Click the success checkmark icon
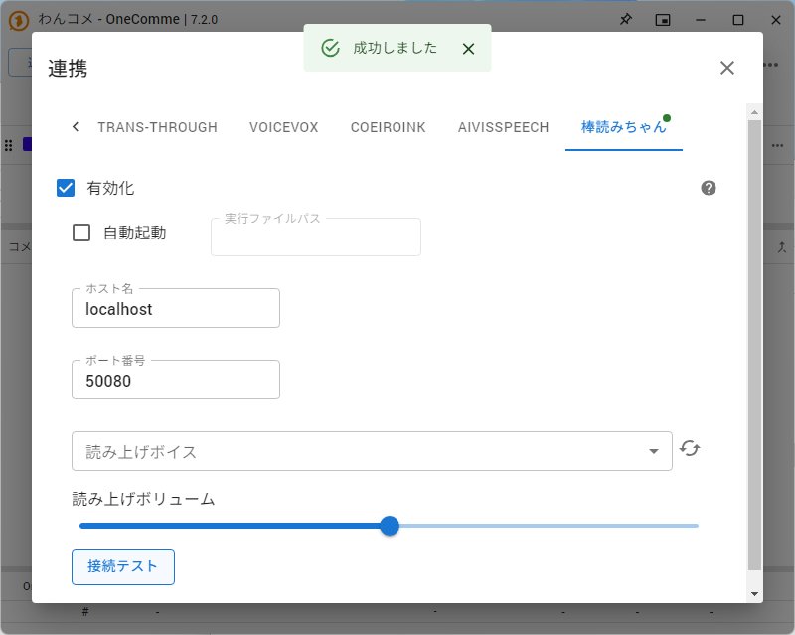The image size is (795, 635). [x=331, y=48]
